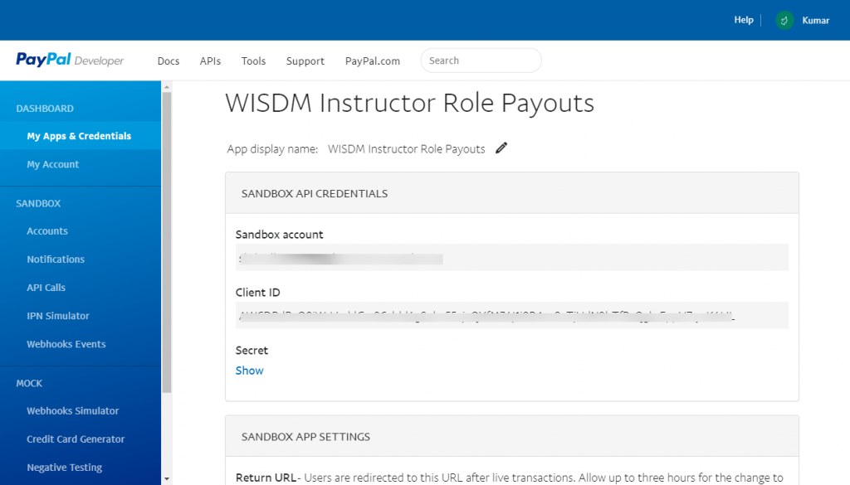Click the sidebar scrollbar down arrow
The width and height of the screenshot is (850, 485).
(167, 478)
